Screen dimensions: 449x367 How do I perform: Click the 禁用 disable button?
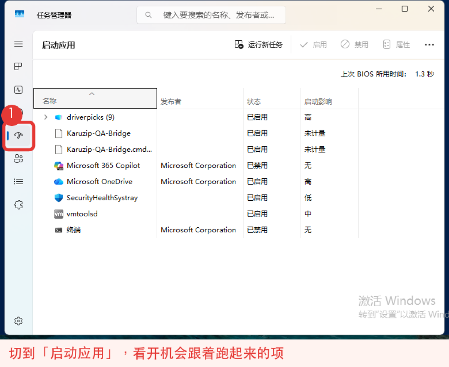point(355,44)
